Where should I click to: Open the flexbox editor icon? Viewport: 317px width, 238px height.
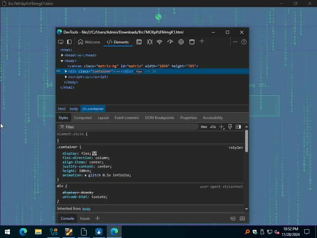tap(94, 153)
